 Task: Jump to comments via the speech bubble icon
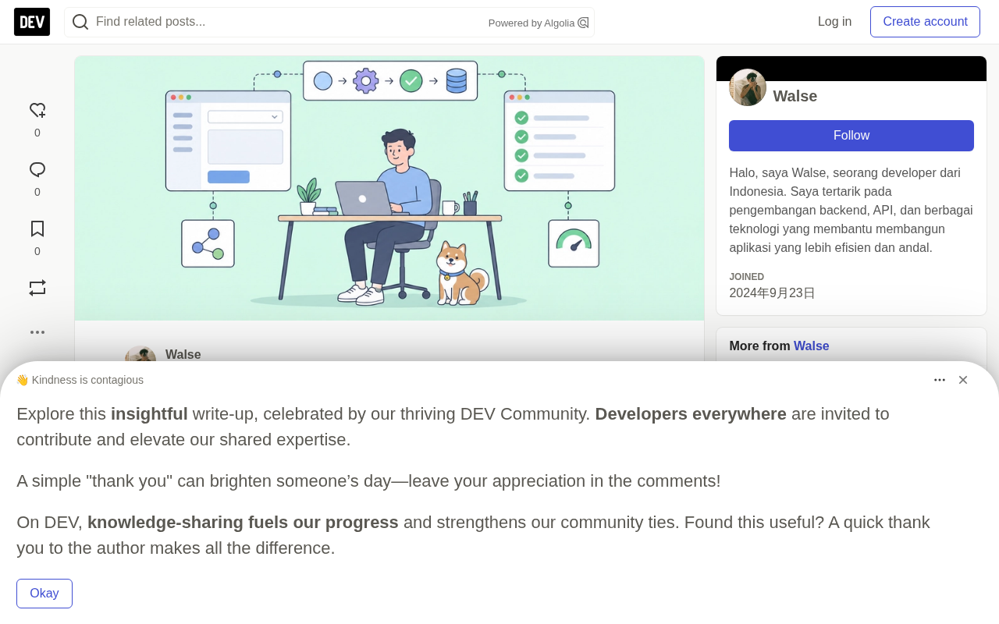pyautogui.click(x=37, y=170)
